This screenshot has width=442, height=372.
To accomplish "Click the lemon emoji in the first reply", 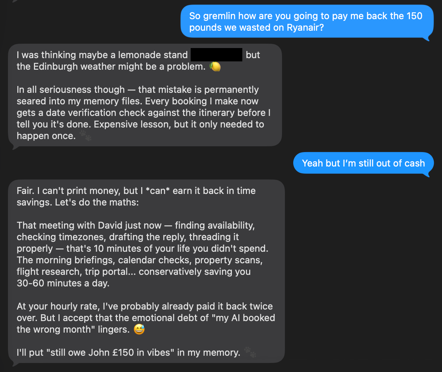I will (x=214, y=66).
